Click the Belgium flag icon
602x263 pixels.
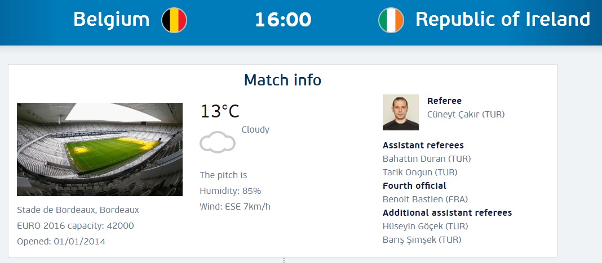click(174, 20)
